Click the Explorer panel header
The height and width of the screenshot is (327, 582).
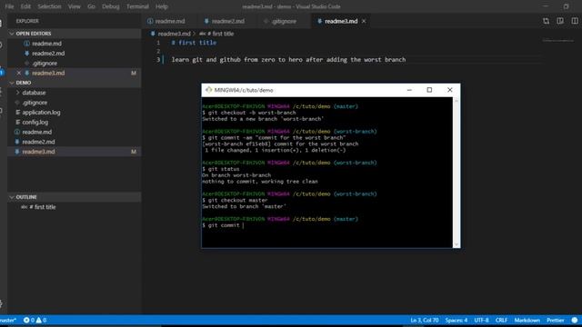[27, 21]
